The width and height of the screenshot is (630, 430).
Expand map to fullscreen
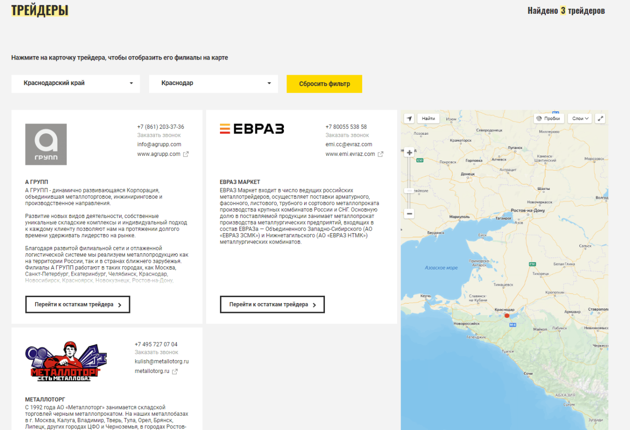pyautogui.click(x=600, y=119)
